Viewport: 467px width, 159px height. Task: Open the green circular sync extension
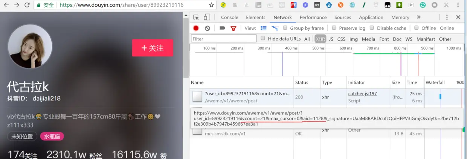click(423, 5)
